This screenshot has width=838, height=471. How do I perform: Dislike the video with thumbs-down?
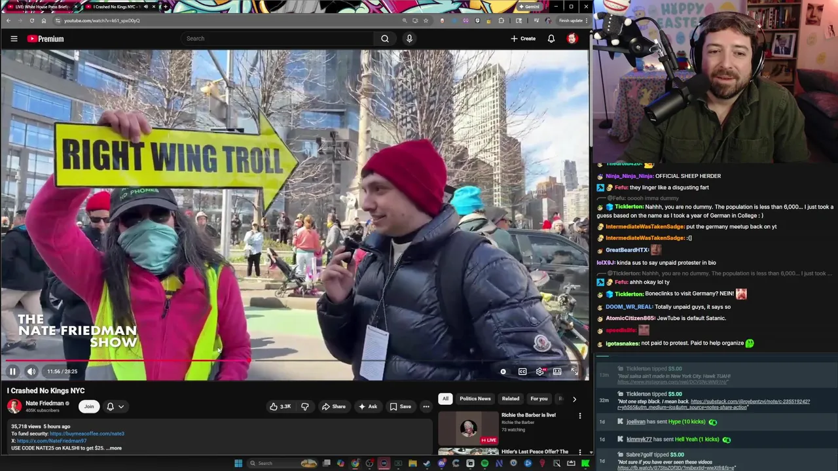[x=304, y=407]
